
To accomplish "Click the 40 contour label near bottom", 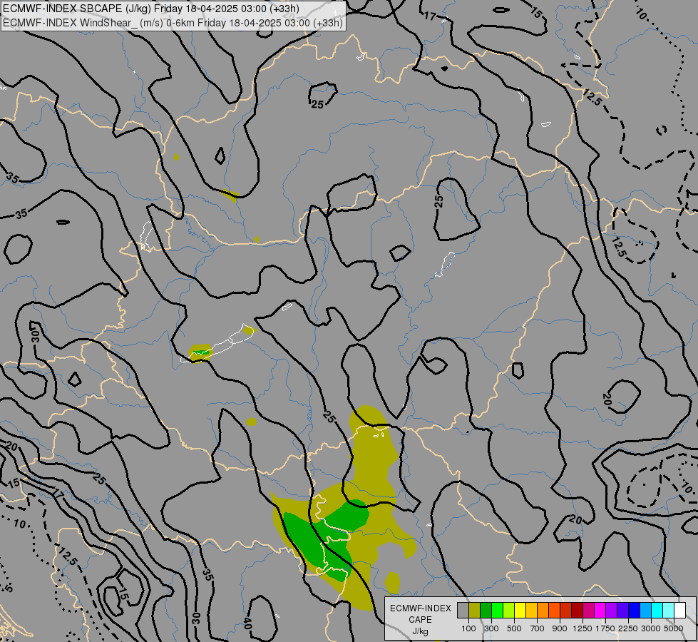I will coord(247,624).
